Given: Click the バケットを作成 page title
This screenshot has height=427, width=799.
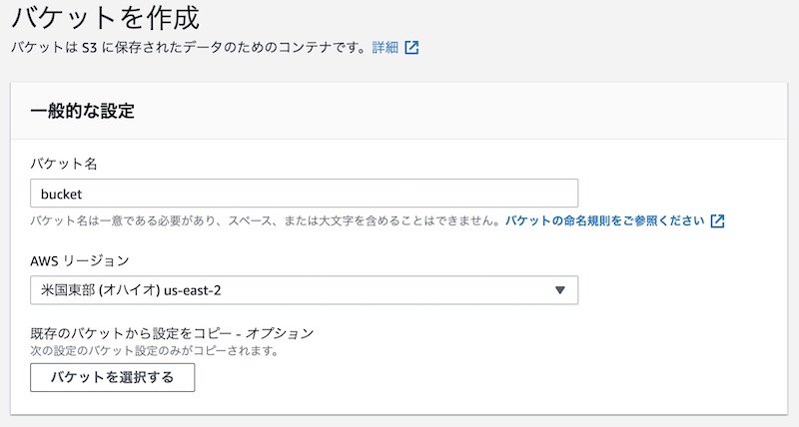Looking at the screenshot, I should click(106, 18).
